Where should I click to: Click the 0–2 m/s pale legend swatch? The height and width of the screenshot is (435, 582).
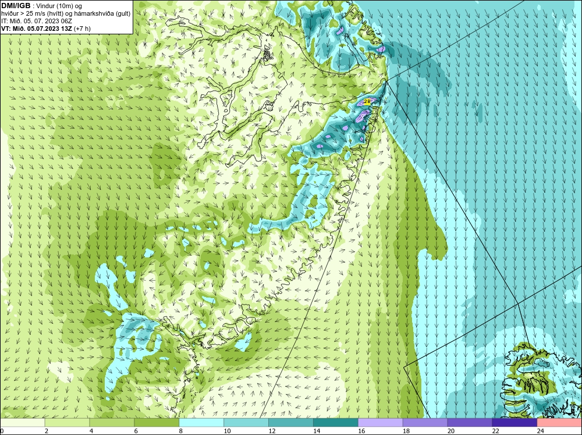22,423
